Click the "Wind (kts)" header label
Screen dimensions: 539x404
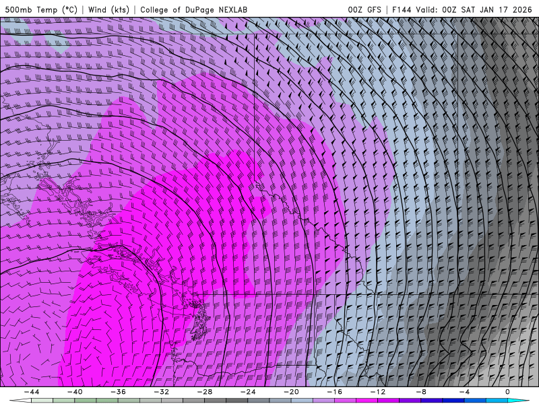(108, 9)
